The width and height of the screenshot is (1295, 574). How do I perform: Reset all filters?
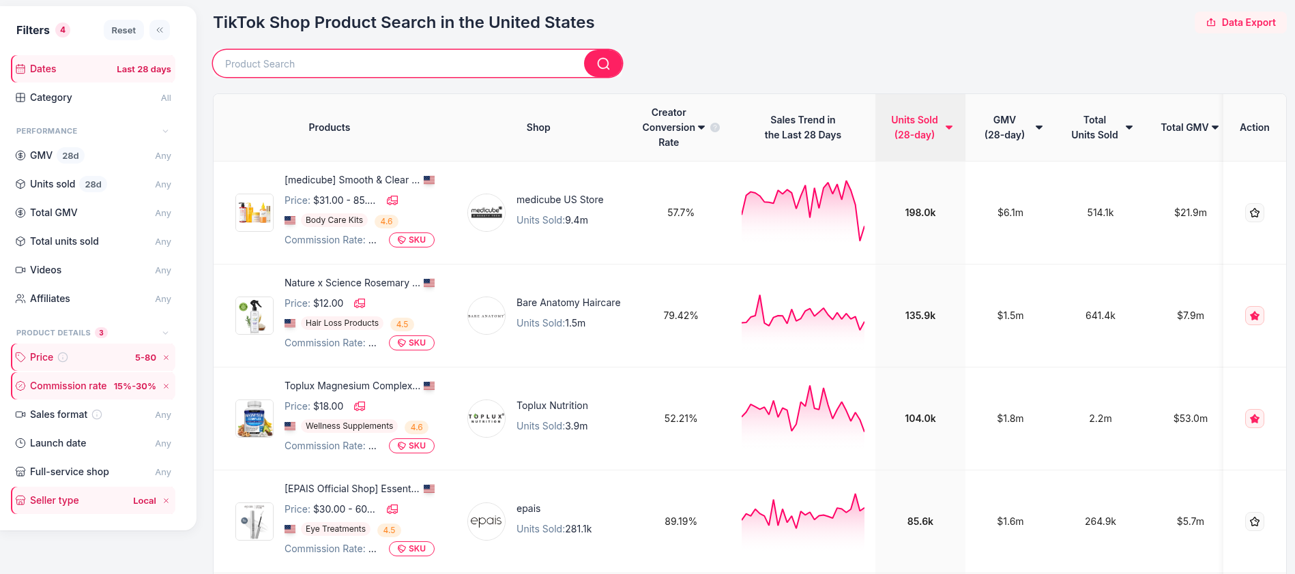tap(123, 30)
